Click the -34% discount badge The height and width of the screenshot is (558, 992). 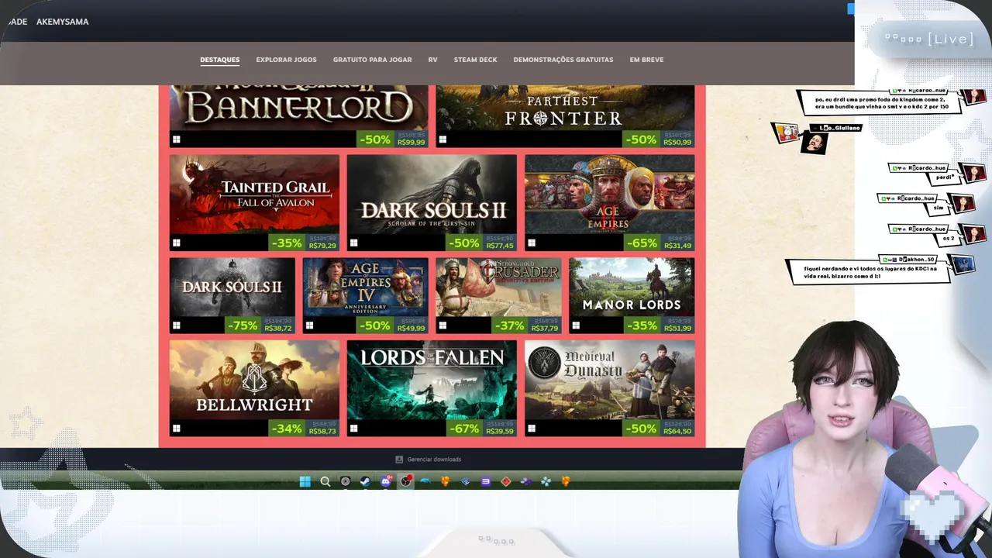click(287, 429)
